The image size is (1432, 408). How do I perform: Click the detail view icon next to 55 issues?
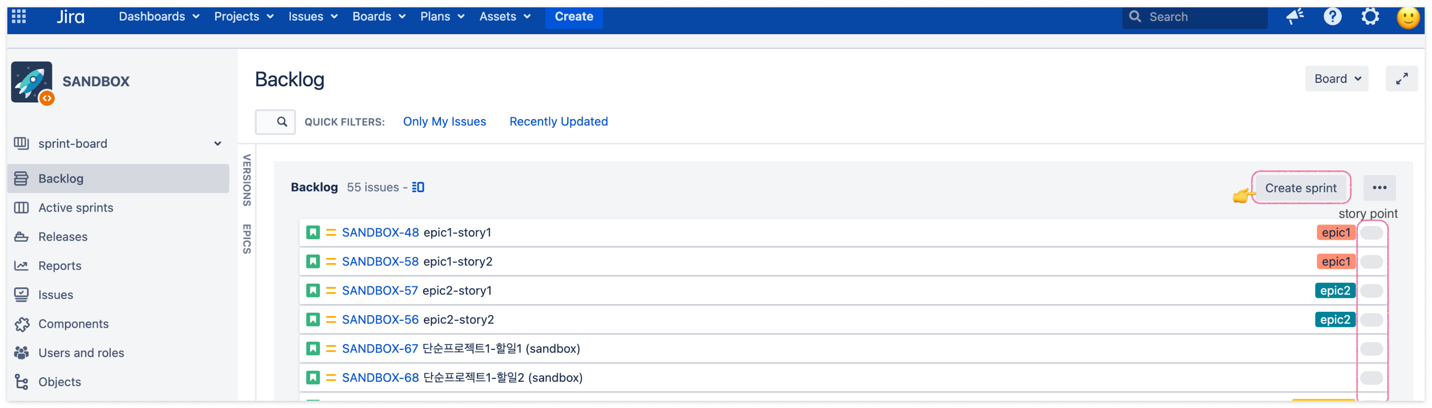(x=418, y=188)
